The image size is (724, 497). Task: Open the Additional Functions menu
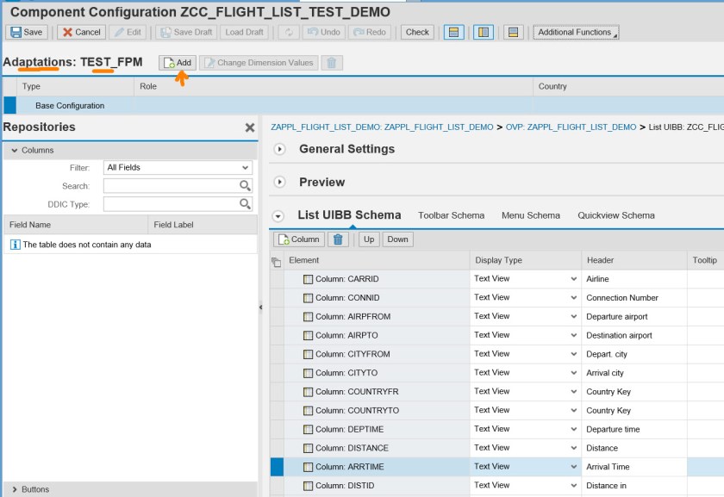[575, 32]
